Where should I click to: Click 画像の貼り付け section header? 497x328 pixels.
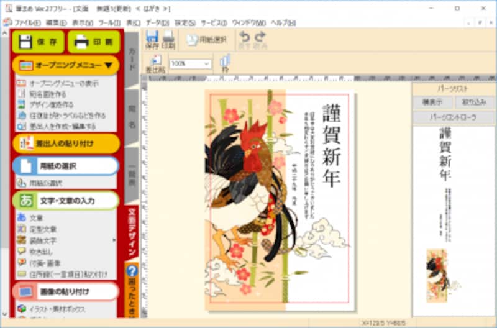(x=66, y=291)
